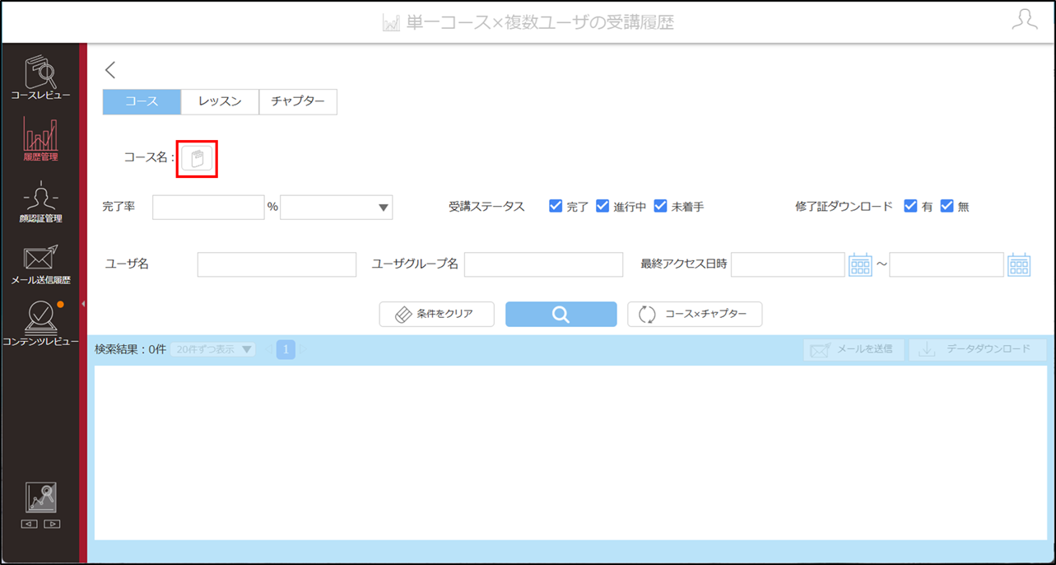Select the コース tab

pyautogui.click(x=142, y=101)
